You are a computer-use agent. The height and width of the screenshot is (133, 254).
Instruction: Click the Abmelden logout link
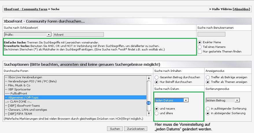[241, 9]
